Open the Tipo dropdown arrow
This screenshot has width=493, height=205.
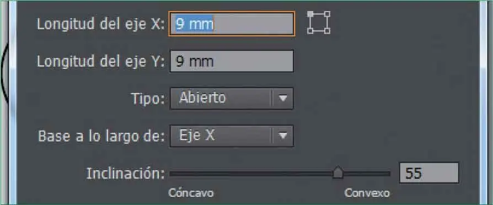pos(283,99)
